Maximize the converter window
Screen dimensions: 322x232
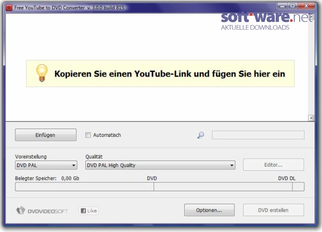point(293,6)
